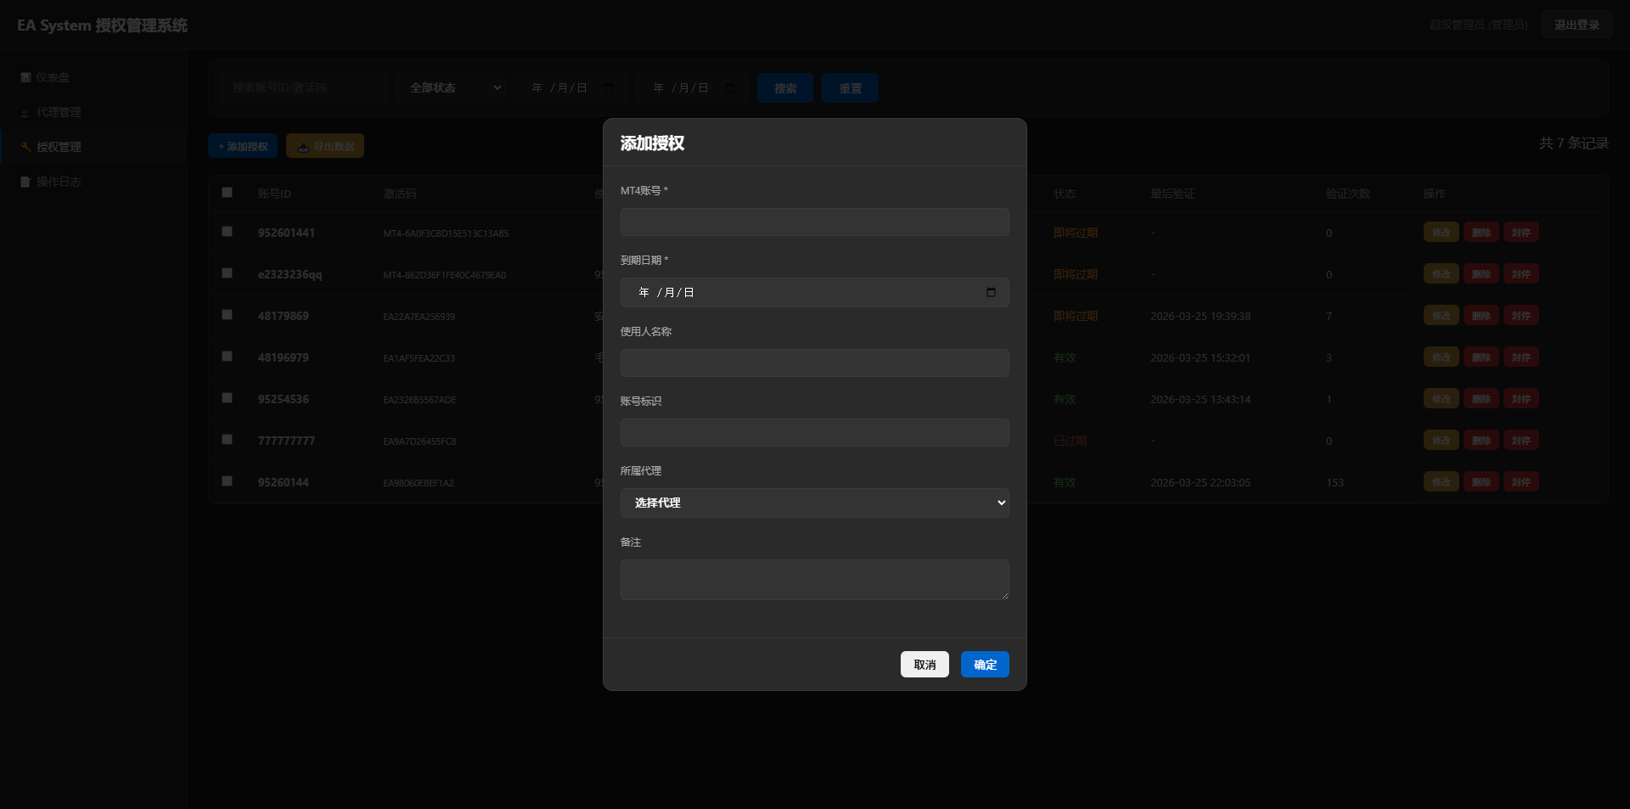Click 封停 for account 777777777
The height and width of the screenshot is (809, 1630).
1520,441
